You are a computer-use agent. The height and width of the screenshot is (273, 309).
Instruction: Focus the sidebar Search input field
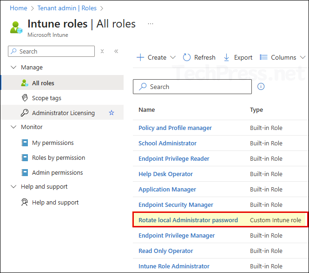[x=51, y=51]
